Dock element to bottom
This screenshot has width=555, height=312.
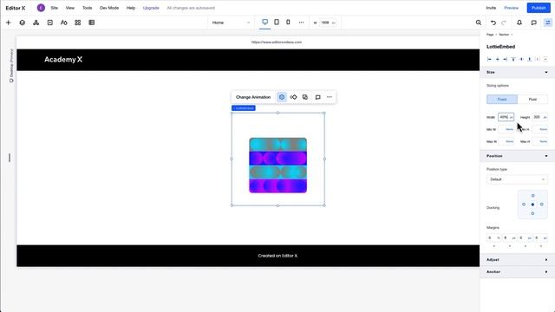click(x=532, y=213)
